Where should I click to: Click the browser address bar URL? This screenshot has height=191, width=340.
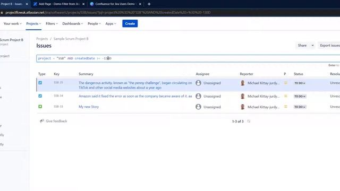point(108,13)
